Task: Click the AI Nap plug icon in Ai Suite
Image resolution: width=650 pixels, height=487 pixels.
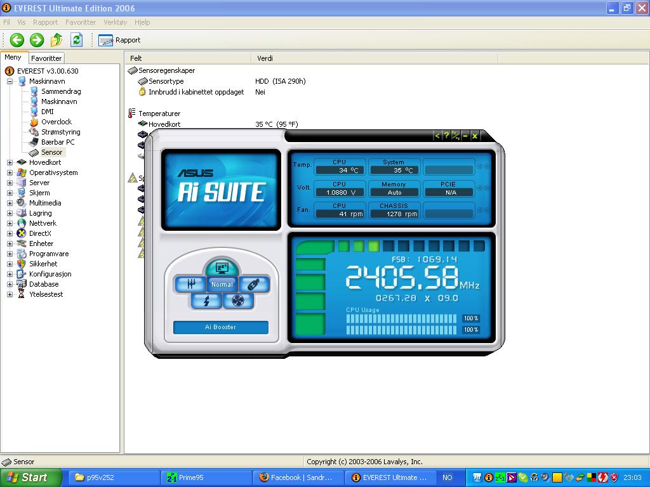Action: click(x=254, y=284)
